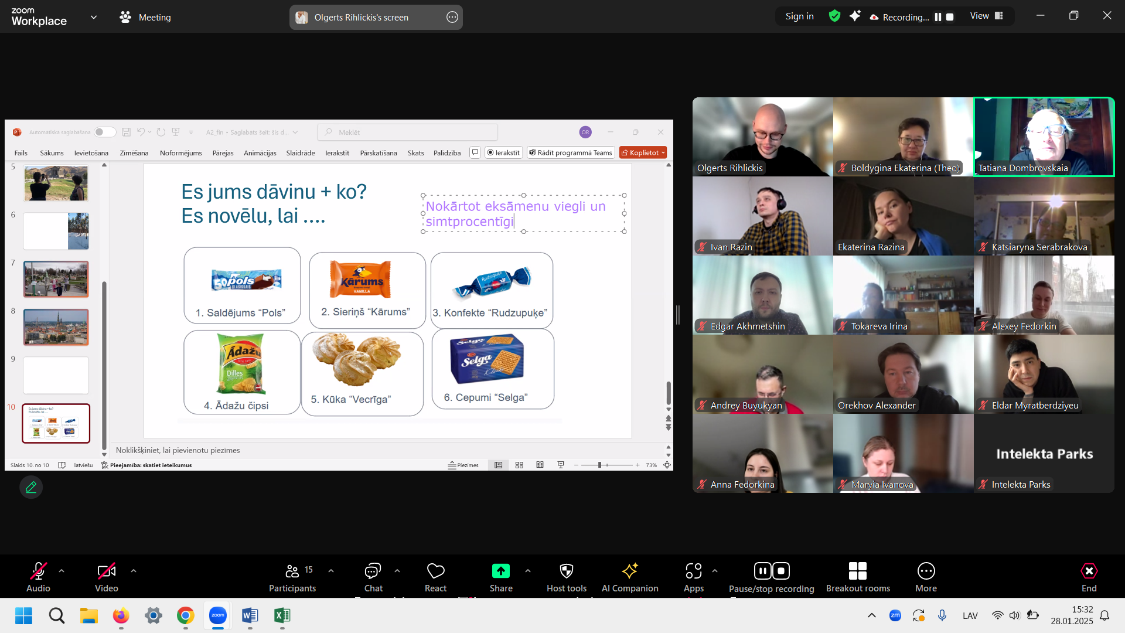Click the PowerPoint zoom slider
Viewport: 1125px width, 633px height.
point(607,465)
